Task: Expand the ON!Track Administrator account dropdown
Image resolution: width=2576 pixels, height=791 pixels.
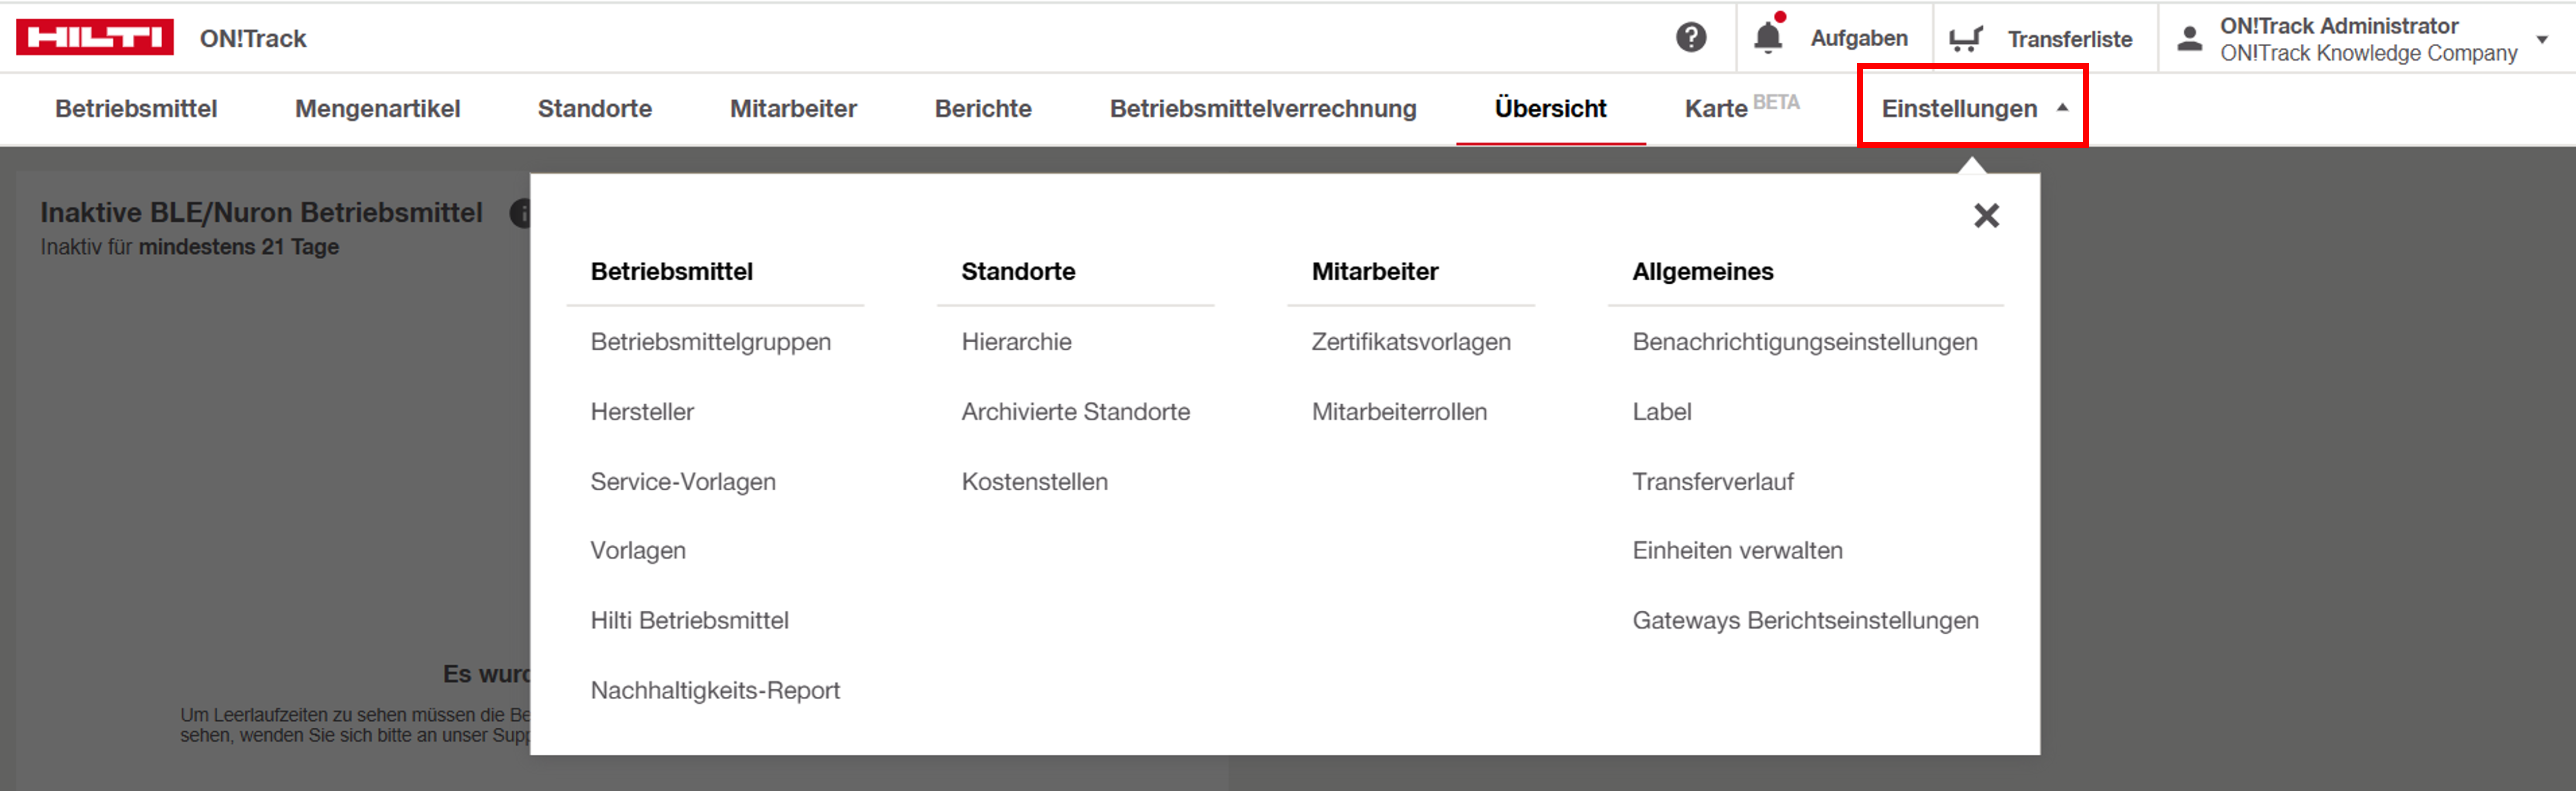Action: click(2542, 39)
